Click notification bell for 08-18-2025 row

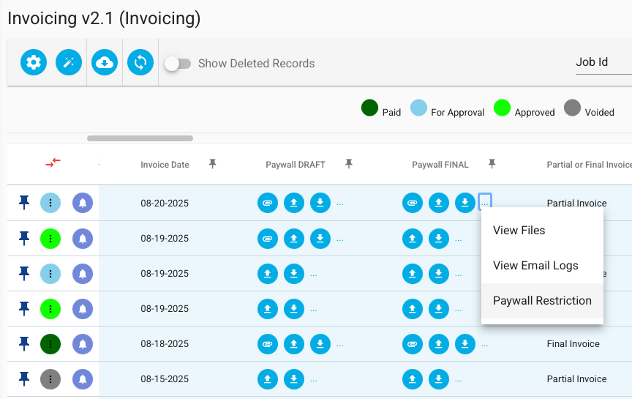(x=83, y=344)
